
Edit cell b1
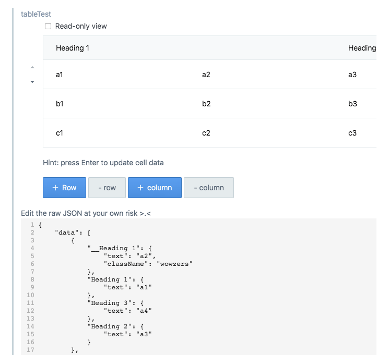point(60,104)
